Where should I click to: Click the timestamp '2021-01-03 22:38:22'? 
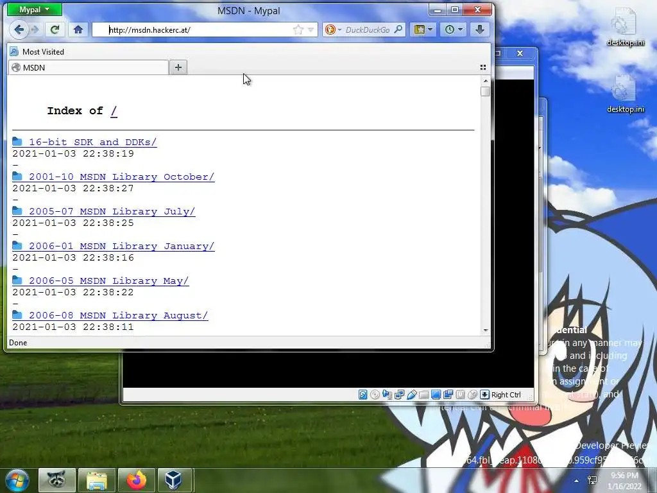click(73, 293)
